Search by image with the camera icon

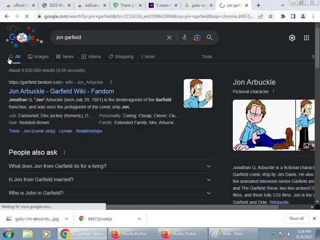click(197, 37)
